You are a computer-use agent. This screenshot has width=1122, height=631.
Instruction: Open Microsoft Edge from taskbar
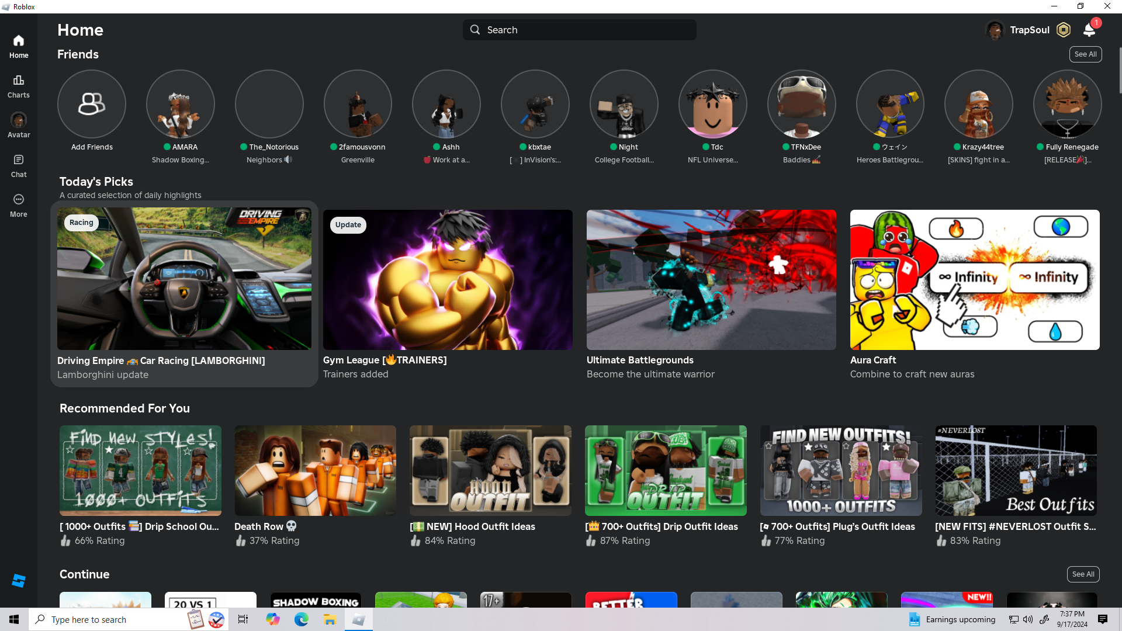(x=302, y=619)
